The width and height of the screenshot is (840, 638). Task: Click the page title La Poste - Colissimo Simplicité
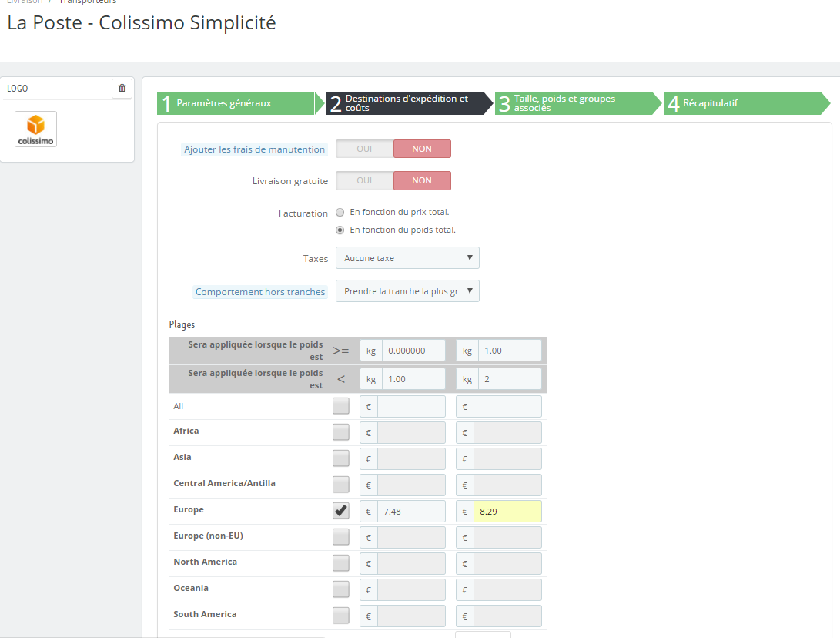point(142,23)
